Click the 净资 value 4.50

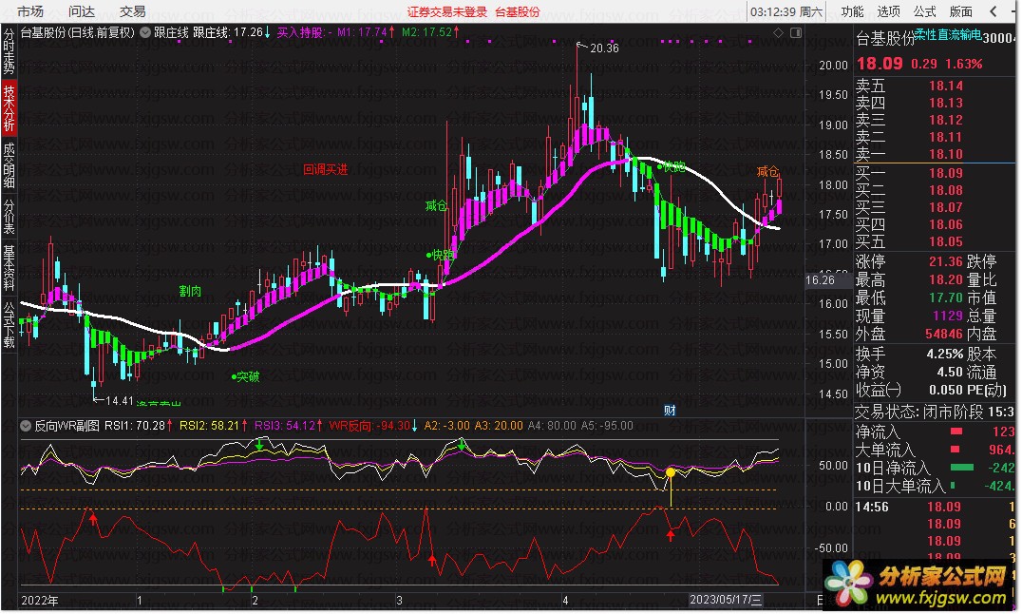pyautogui.click(x=950, y=372)
